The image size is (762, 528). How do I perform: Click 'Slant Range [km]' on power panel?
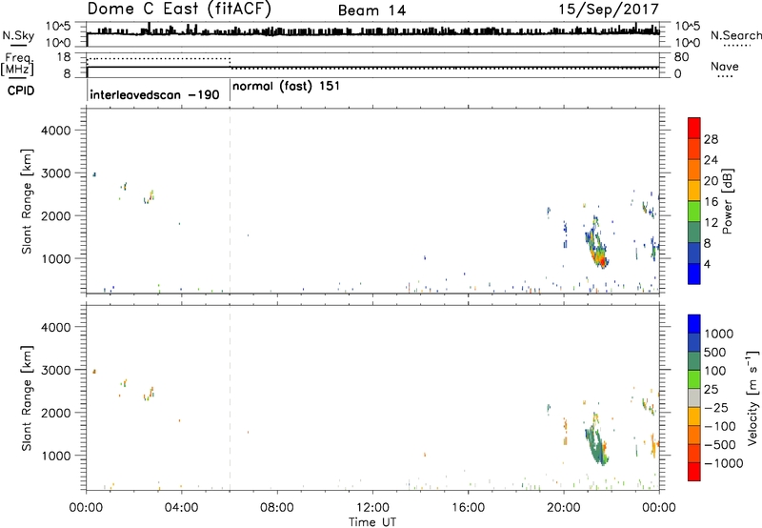(x=27, y=201)
